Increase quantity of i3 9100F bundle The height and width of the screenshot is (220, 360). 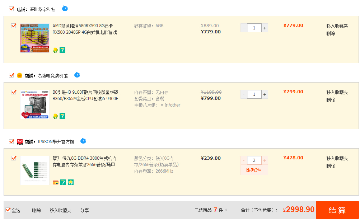pos(265,94)
